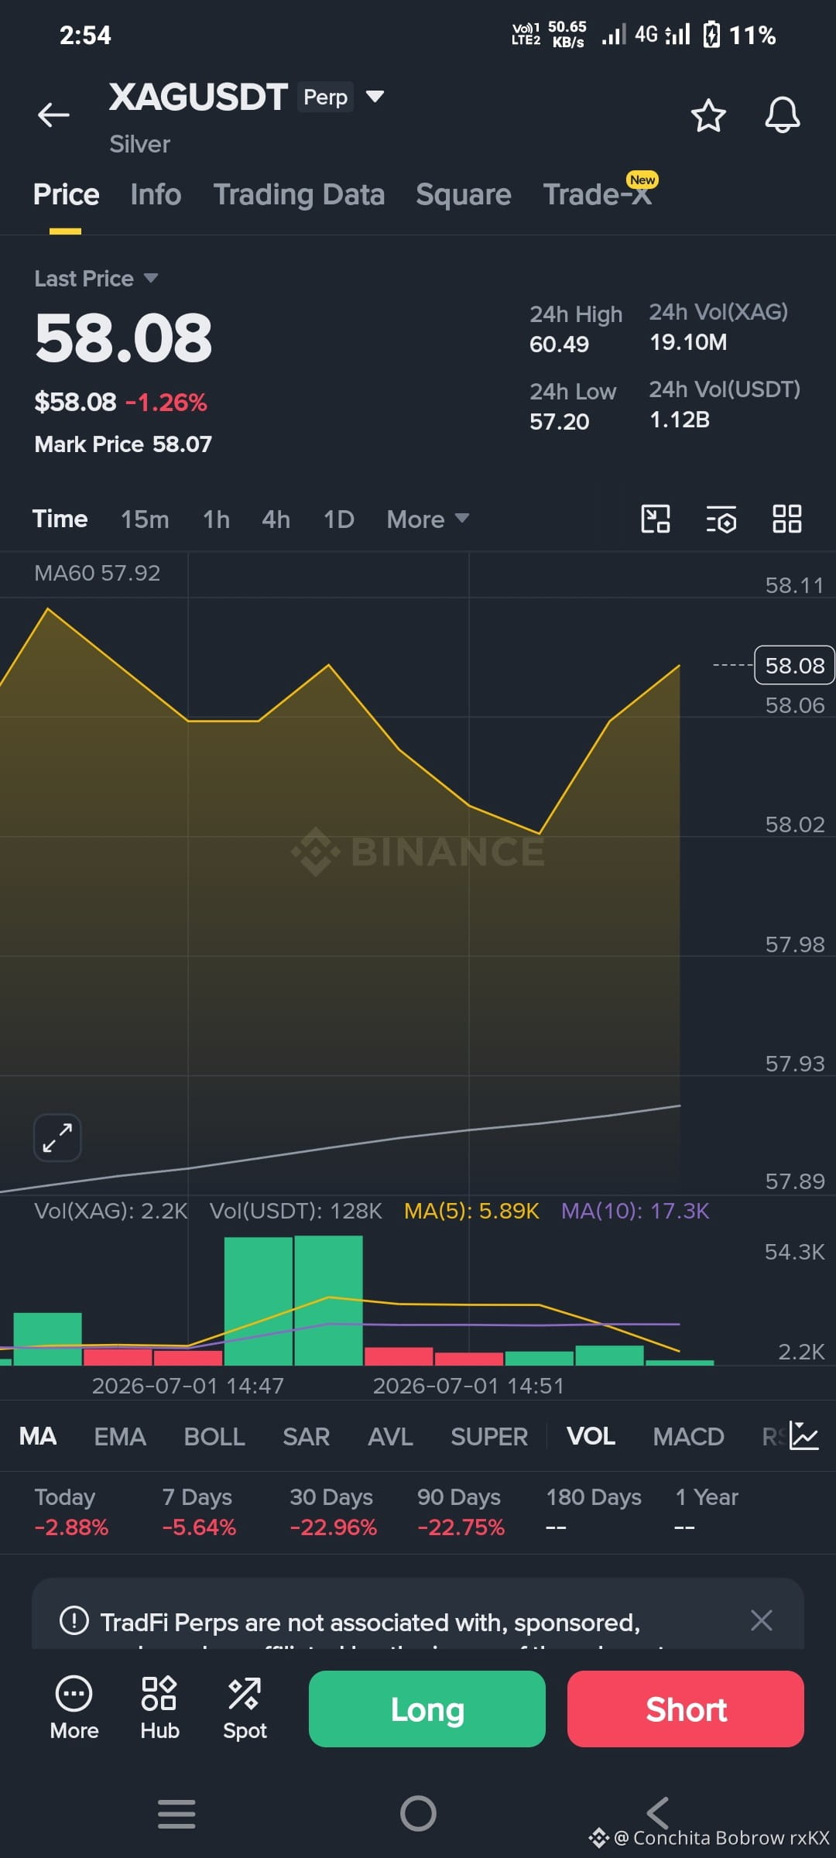Expand the More timeframes dropdown

[427, 519]
